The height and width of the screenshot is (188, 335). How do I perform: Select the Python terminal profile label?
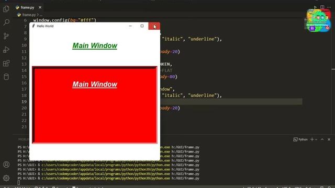303,139
